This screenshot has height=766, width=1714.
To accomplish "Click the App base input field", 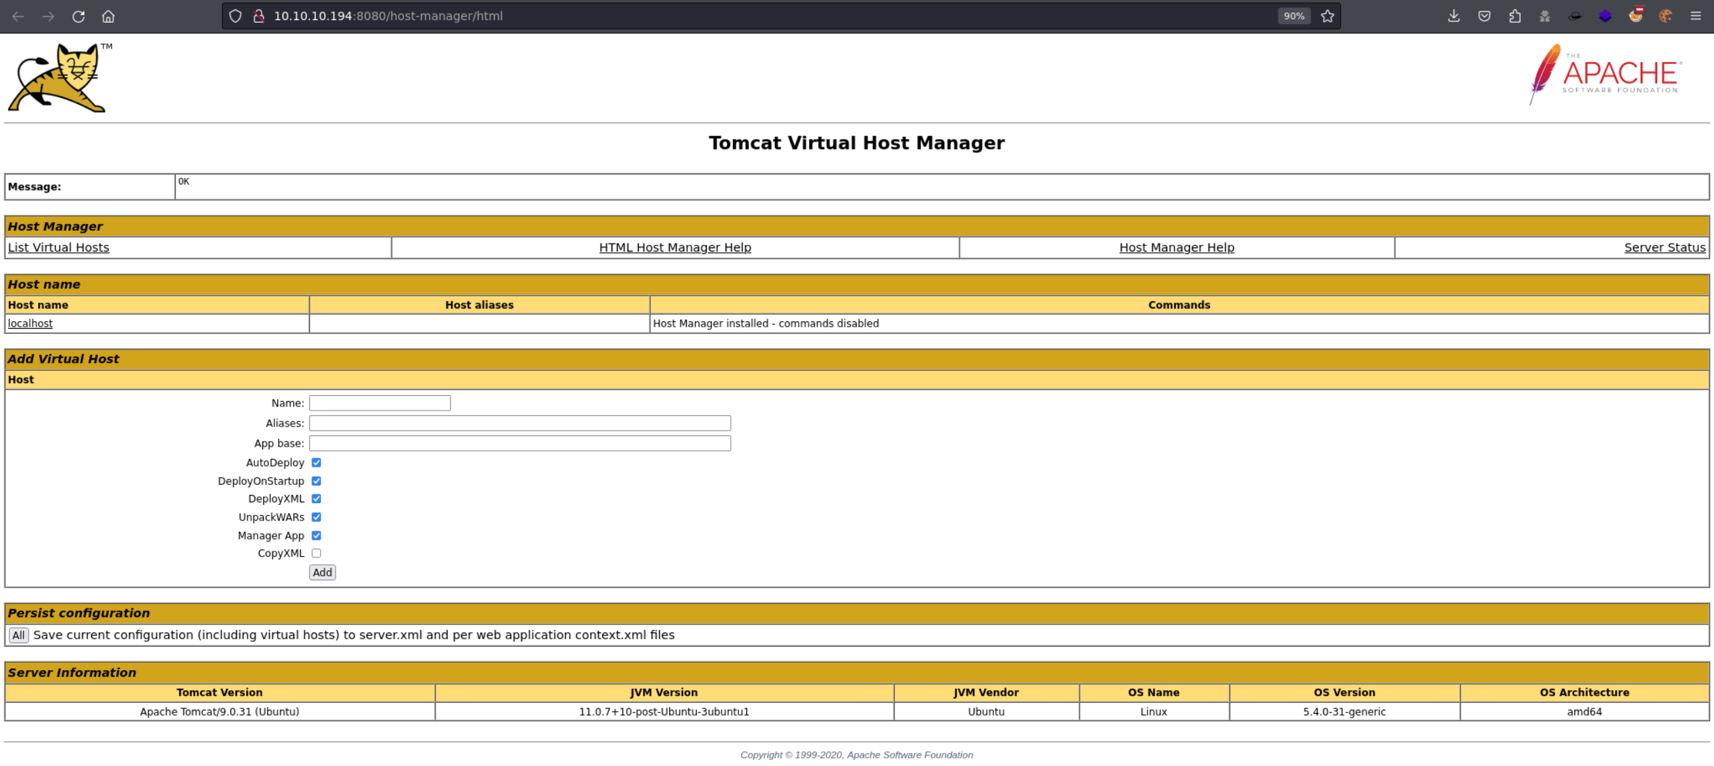I will (x=520, y=443).
